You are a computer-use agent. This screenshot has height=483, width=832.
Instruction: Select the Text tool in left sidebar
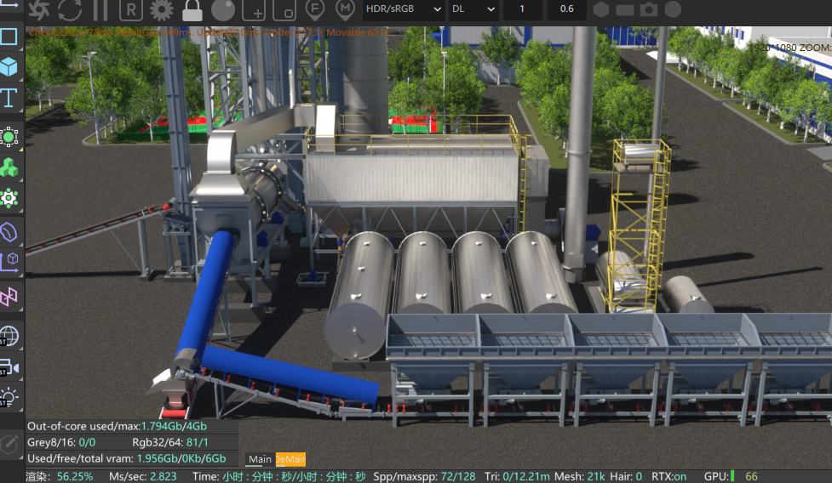pos(9,98)
